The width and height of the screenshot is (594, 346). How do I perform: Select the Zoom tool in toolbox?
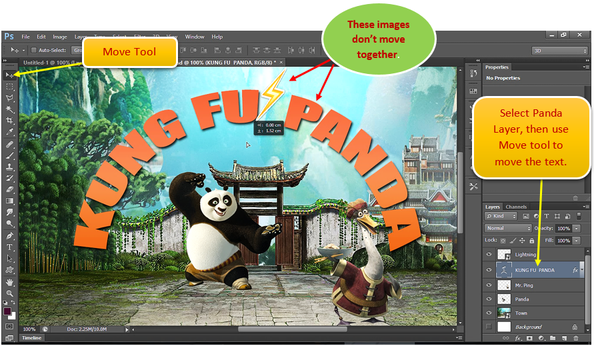(x=9, y=293)
